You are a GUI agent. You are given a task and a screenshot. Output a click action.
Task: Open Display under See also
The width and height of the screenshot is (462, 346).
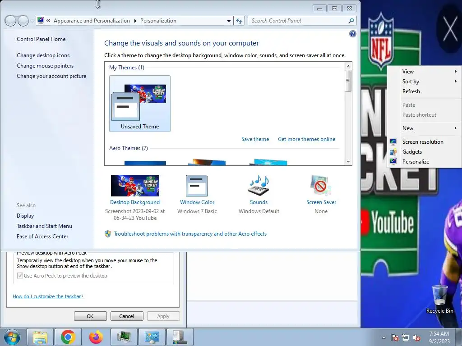[25, 216]
